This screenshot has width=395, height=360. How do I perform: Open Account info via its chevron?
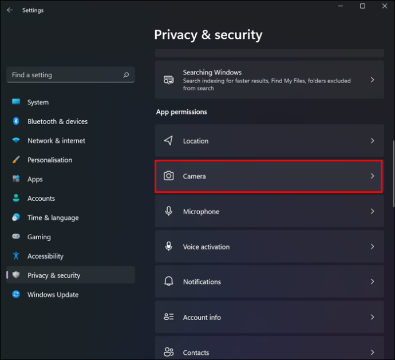(372, 317)
